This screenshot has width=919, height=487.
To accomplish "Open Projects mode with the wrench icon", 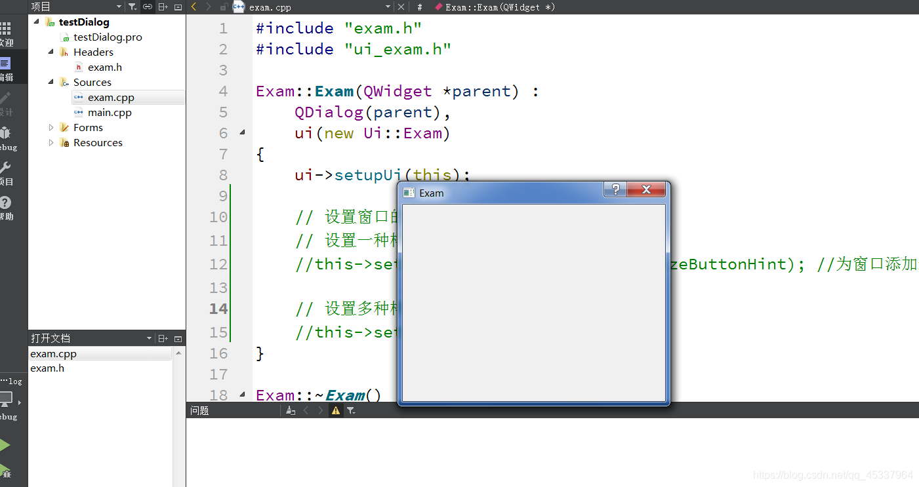I will (5, 173).
